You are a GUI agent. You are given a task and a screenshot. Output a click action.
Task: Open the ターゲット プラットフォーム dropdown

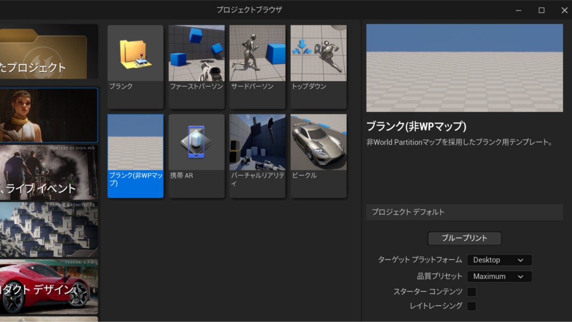click(499, 260)
